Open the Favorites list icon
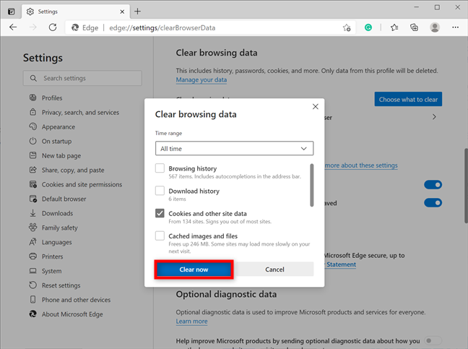The width and height of the screenshot is (468, 349). [x=394, y=27]
